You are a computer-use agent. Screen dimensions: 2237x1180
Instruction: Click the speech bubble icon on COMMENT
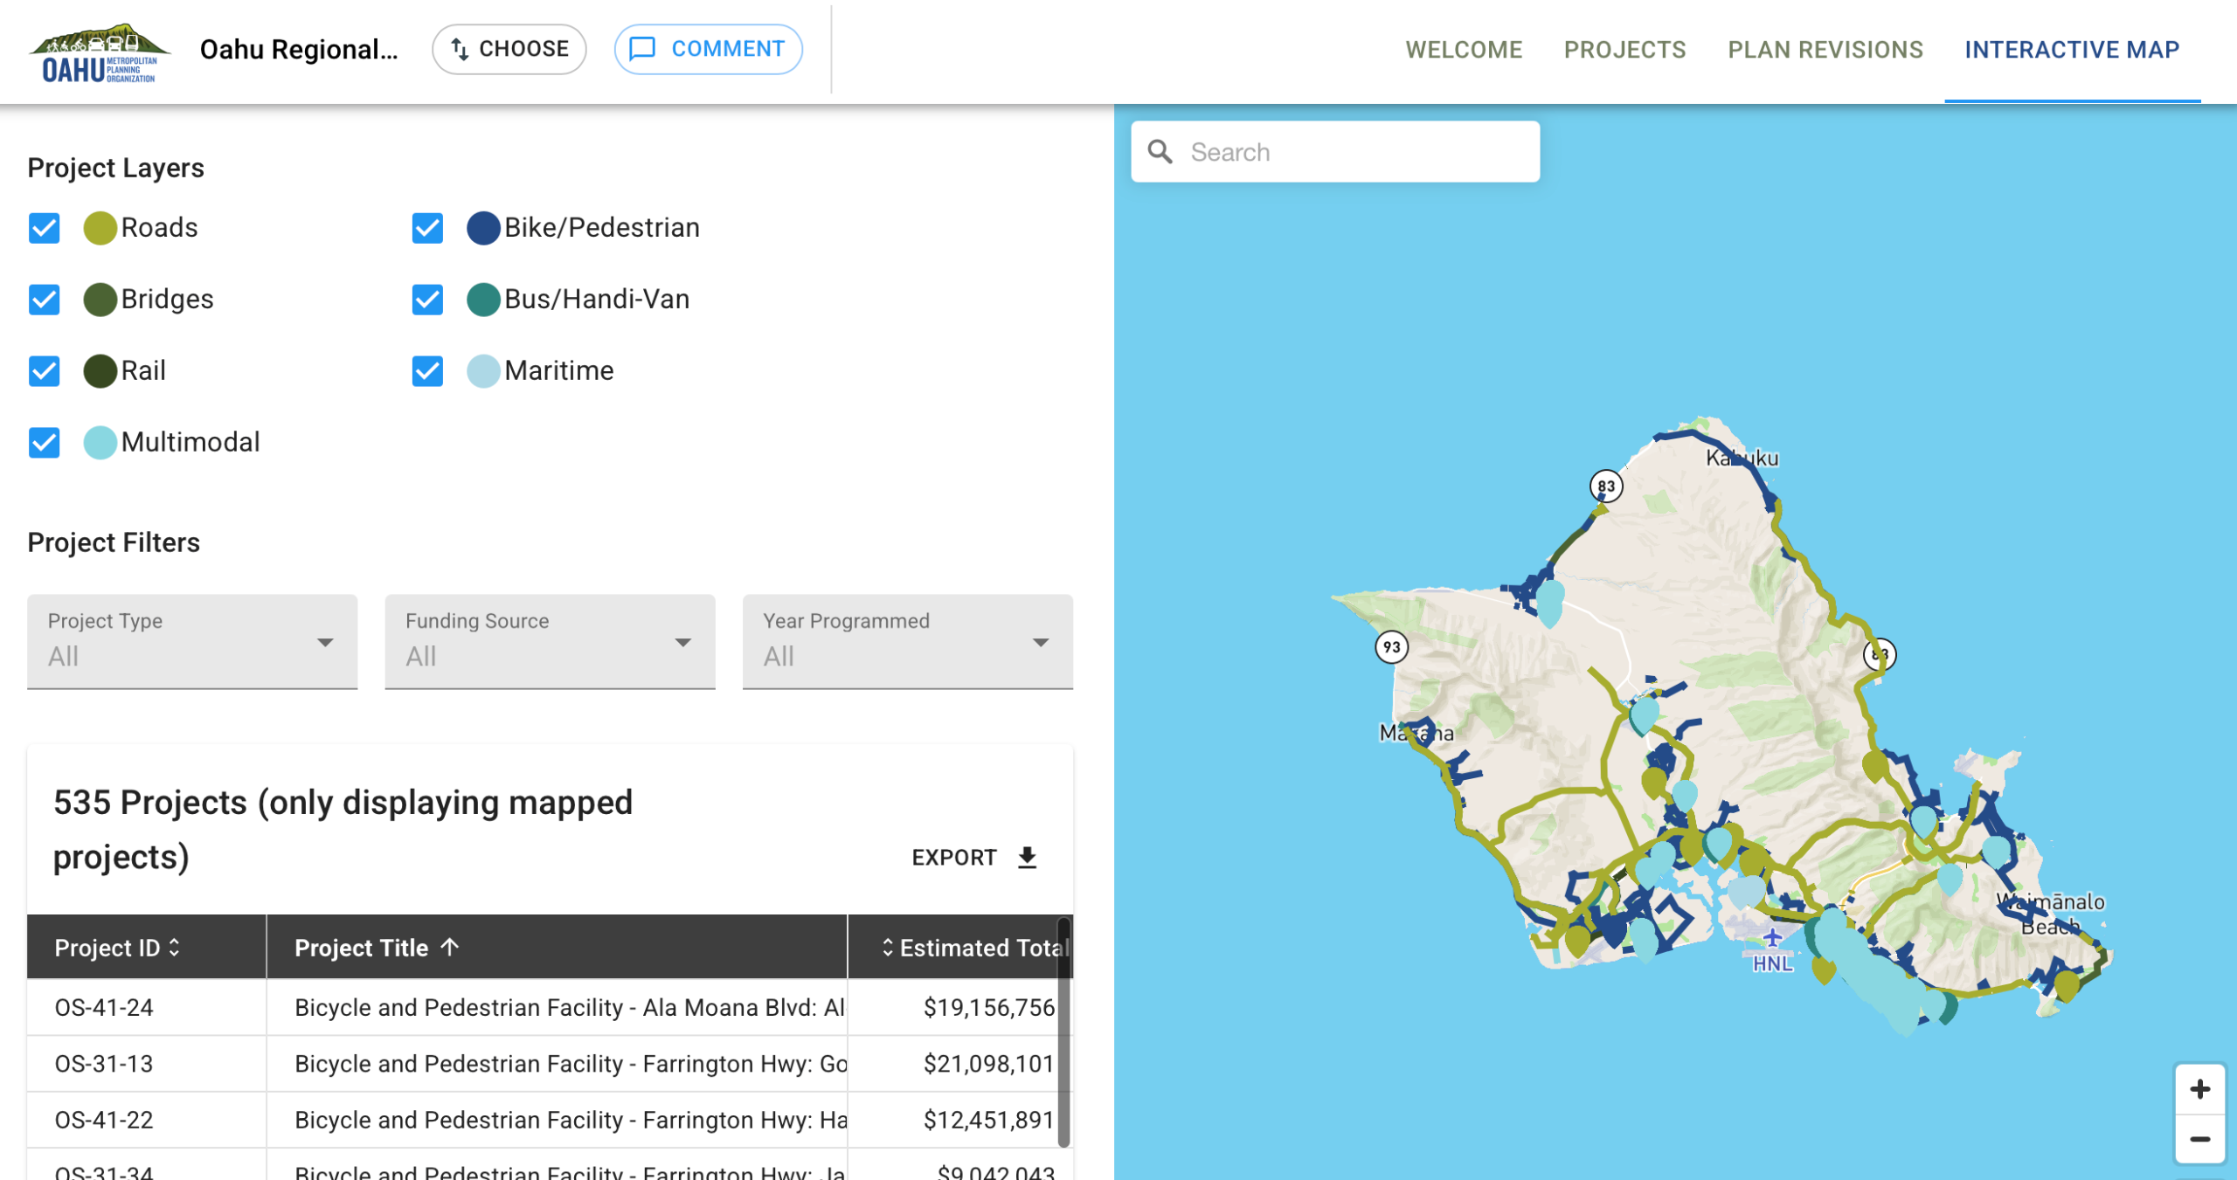[642, 49]
